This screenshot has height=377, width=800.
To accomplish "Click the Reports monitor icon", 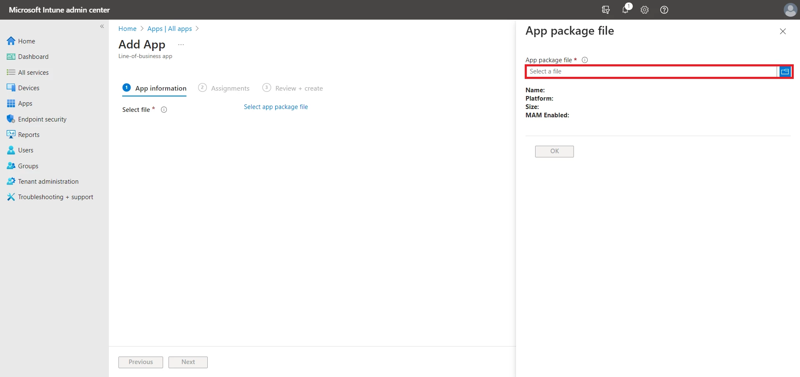I will [11, 134].
